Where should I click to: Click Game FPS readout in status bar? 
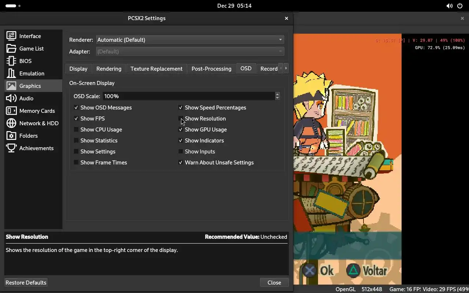tap(405, 289)
